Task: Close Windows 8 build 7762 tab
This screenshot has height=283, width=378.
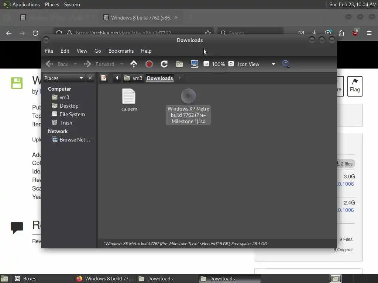Action: pos(176,17)
